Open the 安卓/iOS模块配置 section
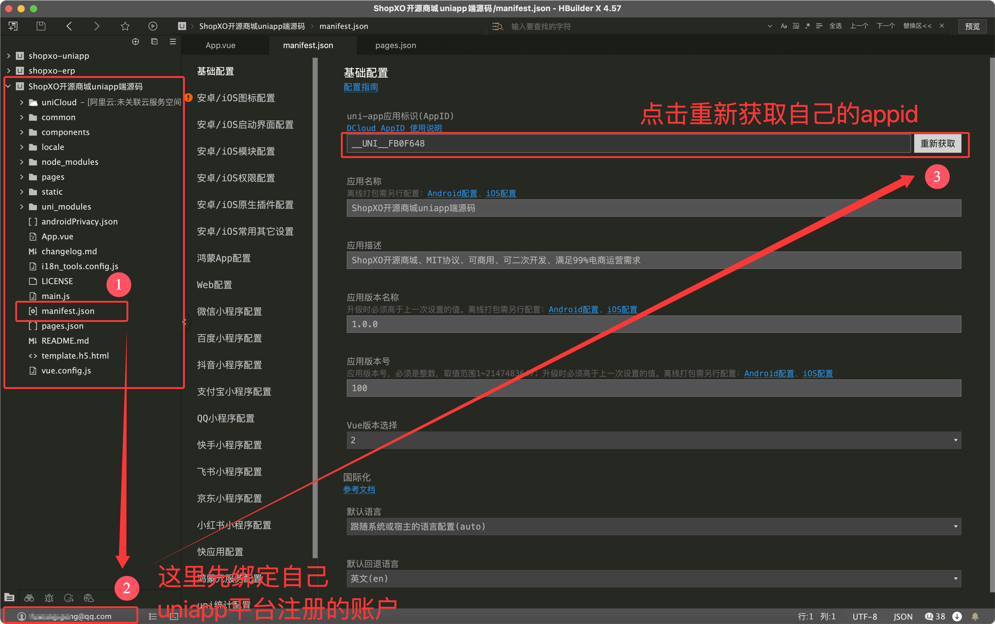 [236, 151]
